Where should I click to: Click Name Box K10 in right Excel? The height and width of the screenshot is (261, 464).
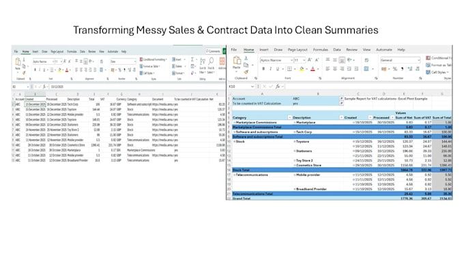pyautogui.click(x=241, y=87)
